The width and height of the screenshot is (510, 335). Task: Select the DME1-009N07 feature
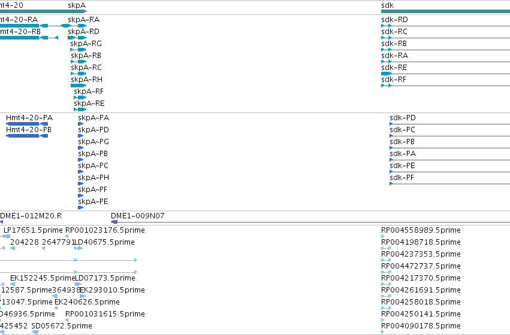pos(310,222)
